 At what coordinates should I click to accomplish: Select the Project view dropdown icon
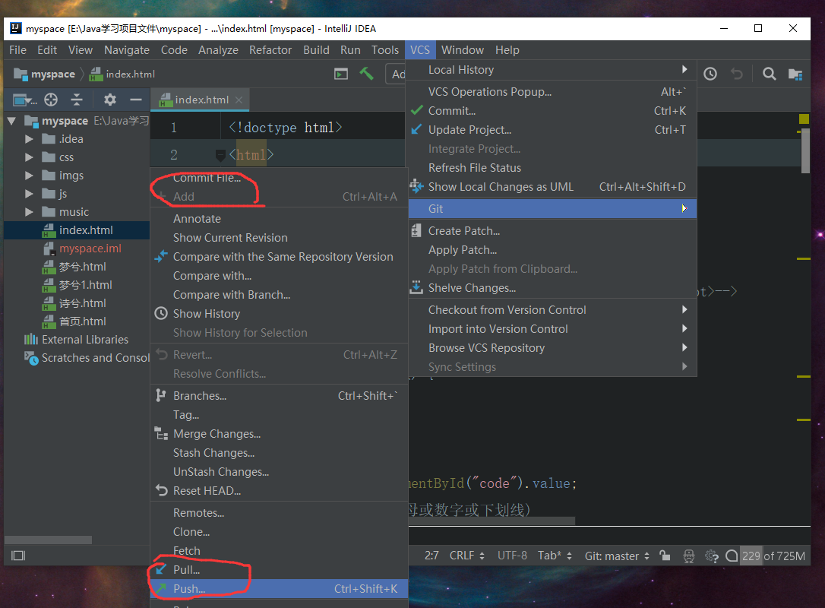25,100
